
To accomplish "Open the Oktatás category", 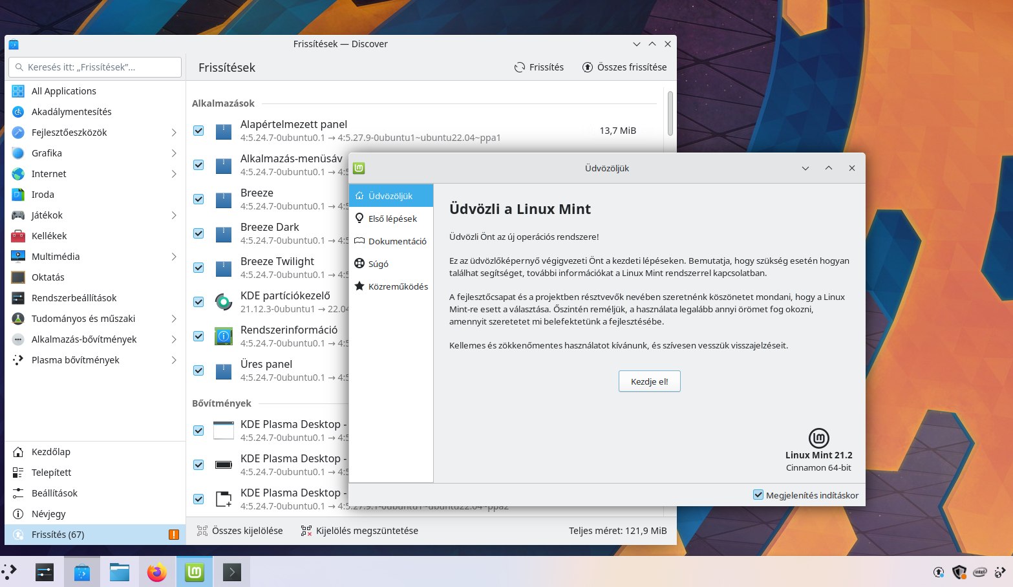I will [x=95, y=277].
